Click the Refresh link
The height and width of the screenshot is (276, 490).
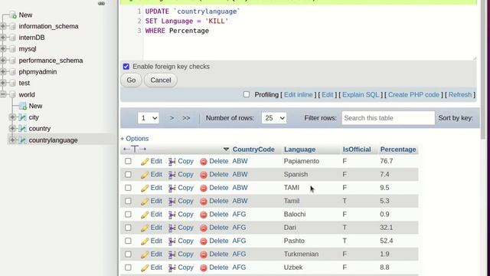coord(460,95)
